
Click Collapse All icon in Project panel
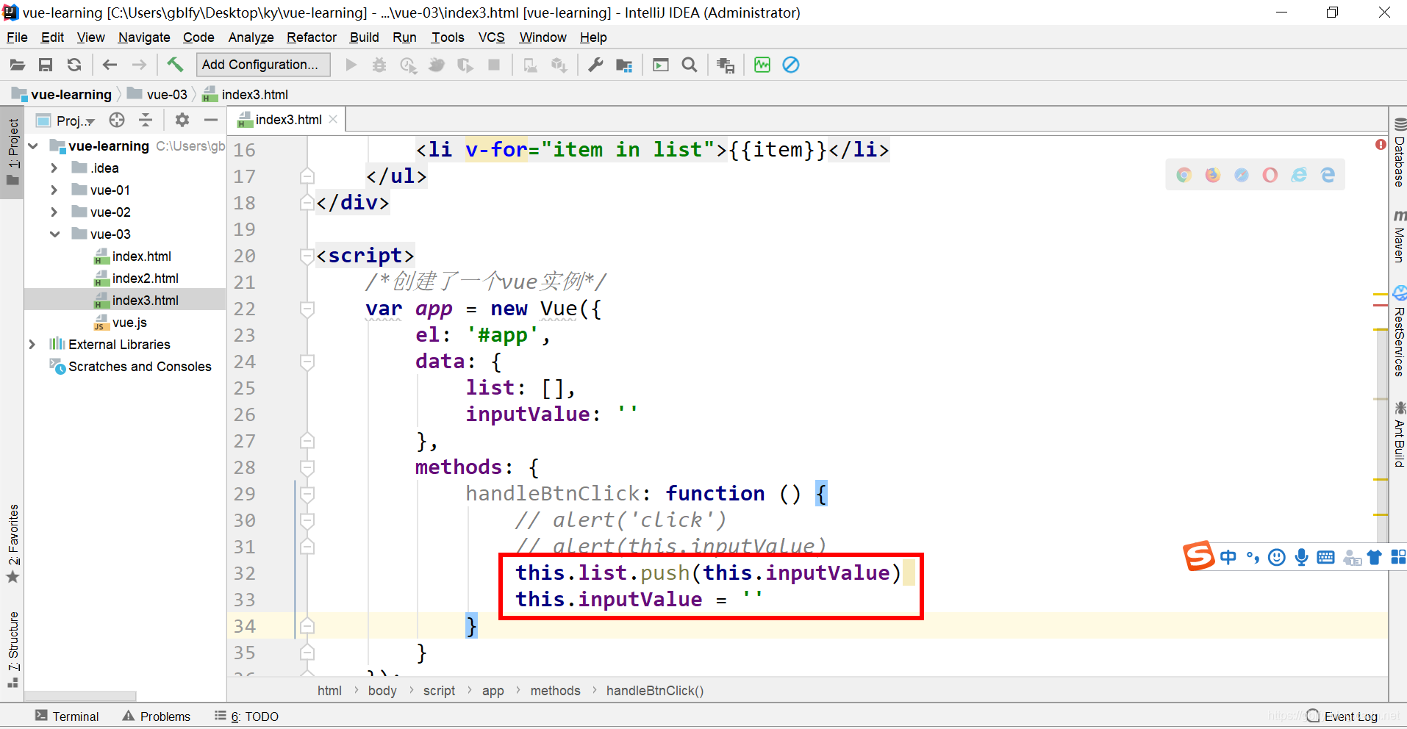(146, 120)
